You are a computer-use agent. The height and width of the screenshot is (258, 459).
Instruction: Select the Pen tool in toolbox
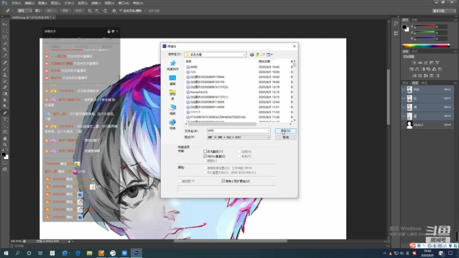click(4, 113)
